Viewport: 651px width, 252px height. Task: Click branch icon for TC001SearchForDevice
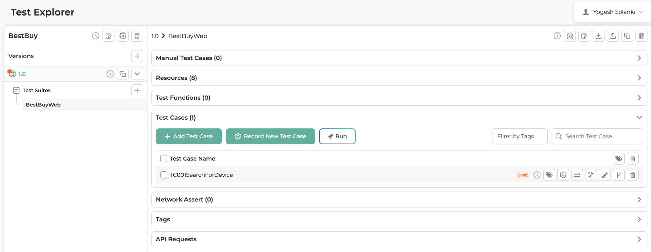pyautogui.click(x=619, y=175)
